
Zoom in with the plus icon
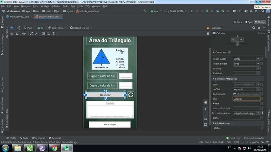click(x=205, y=109)
